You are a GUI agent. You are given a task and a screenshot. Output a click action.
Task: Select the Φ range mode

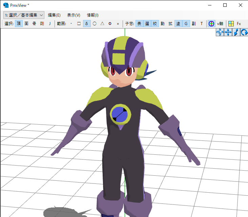[110, 24]
